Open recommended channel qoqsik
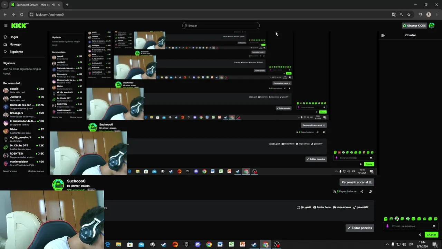Viewport: 442px width, 249px height. 23,91
